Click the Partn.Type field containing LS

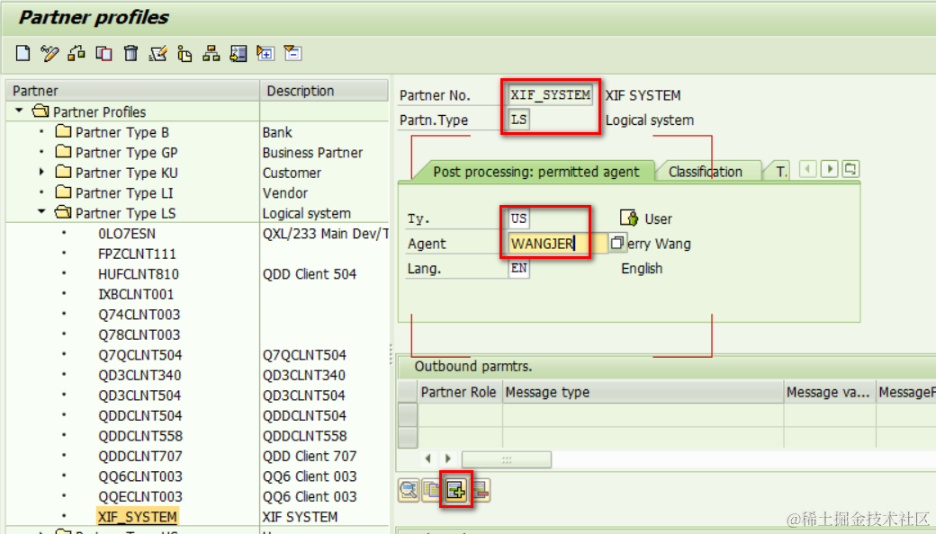[518, 120]
